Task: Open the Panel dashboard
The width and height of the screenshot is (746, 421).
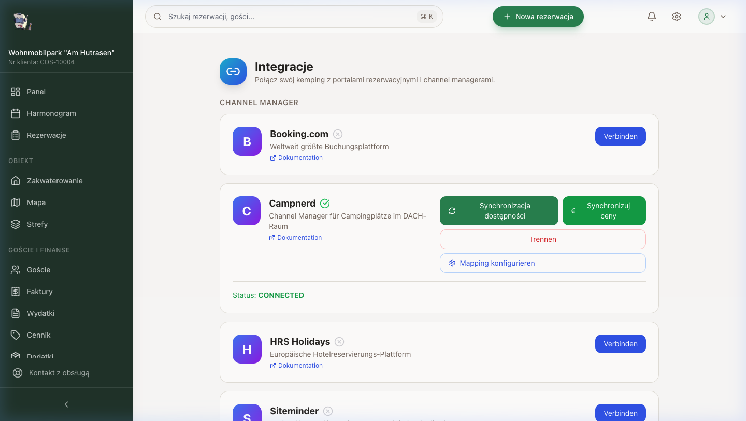Action: click(66, 92)
